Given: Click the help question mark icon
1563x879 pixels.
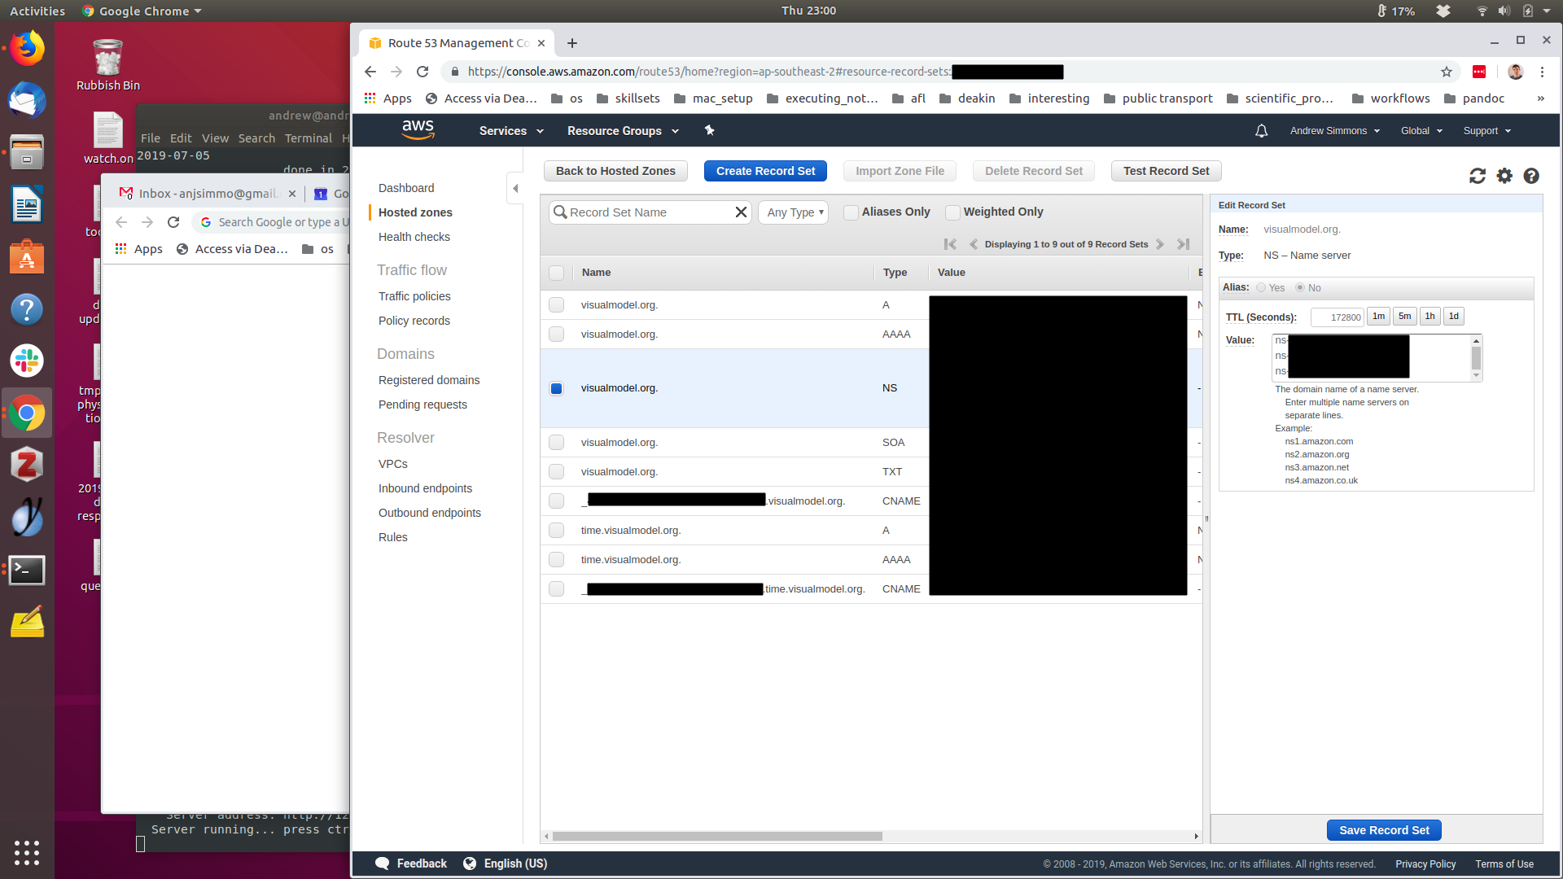Looking at the screenshot, I should tap(1531, 176).
